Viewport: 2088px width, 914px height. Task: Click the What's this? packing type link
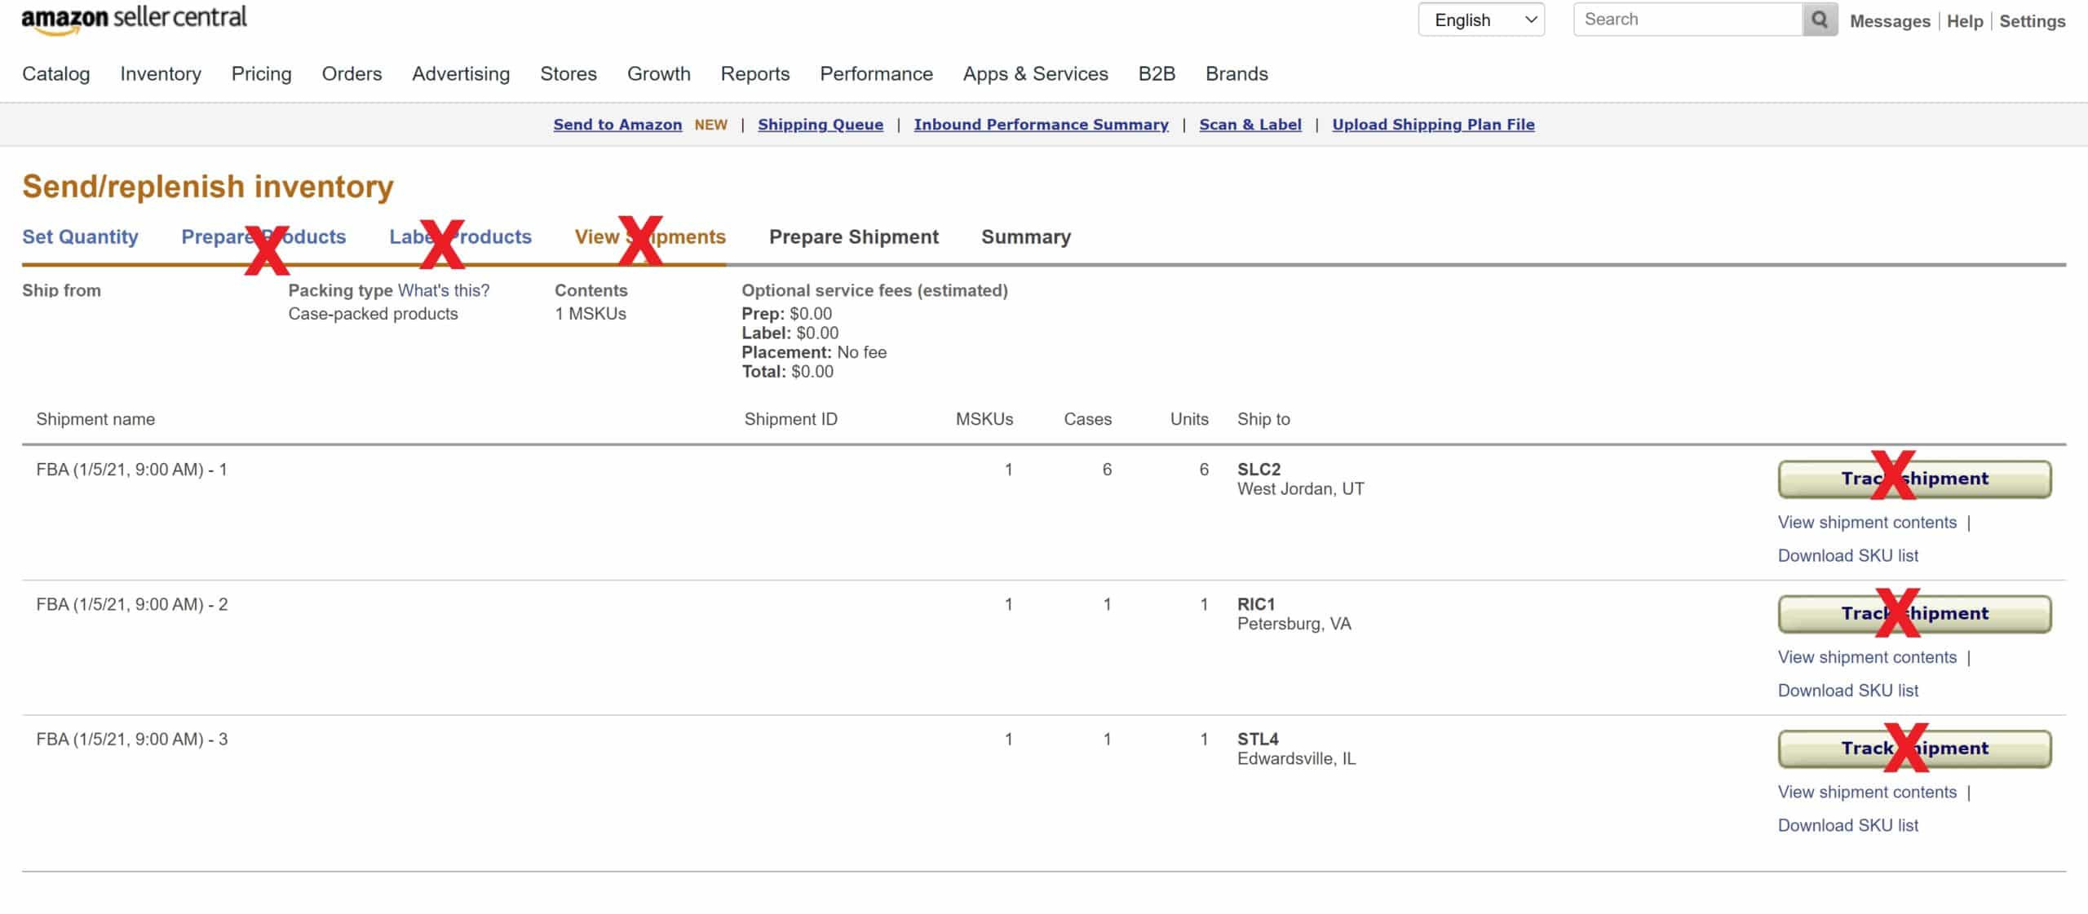[444, 290]
